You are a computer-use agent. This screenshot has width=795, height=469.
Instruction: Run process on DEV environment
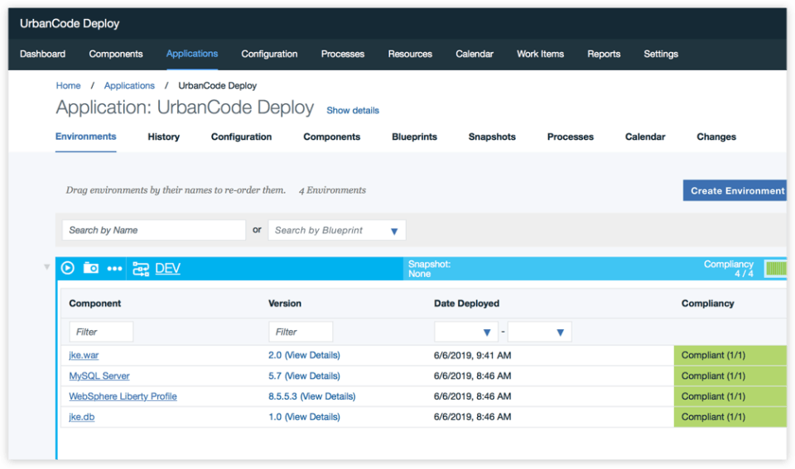[x=67, y=268]
